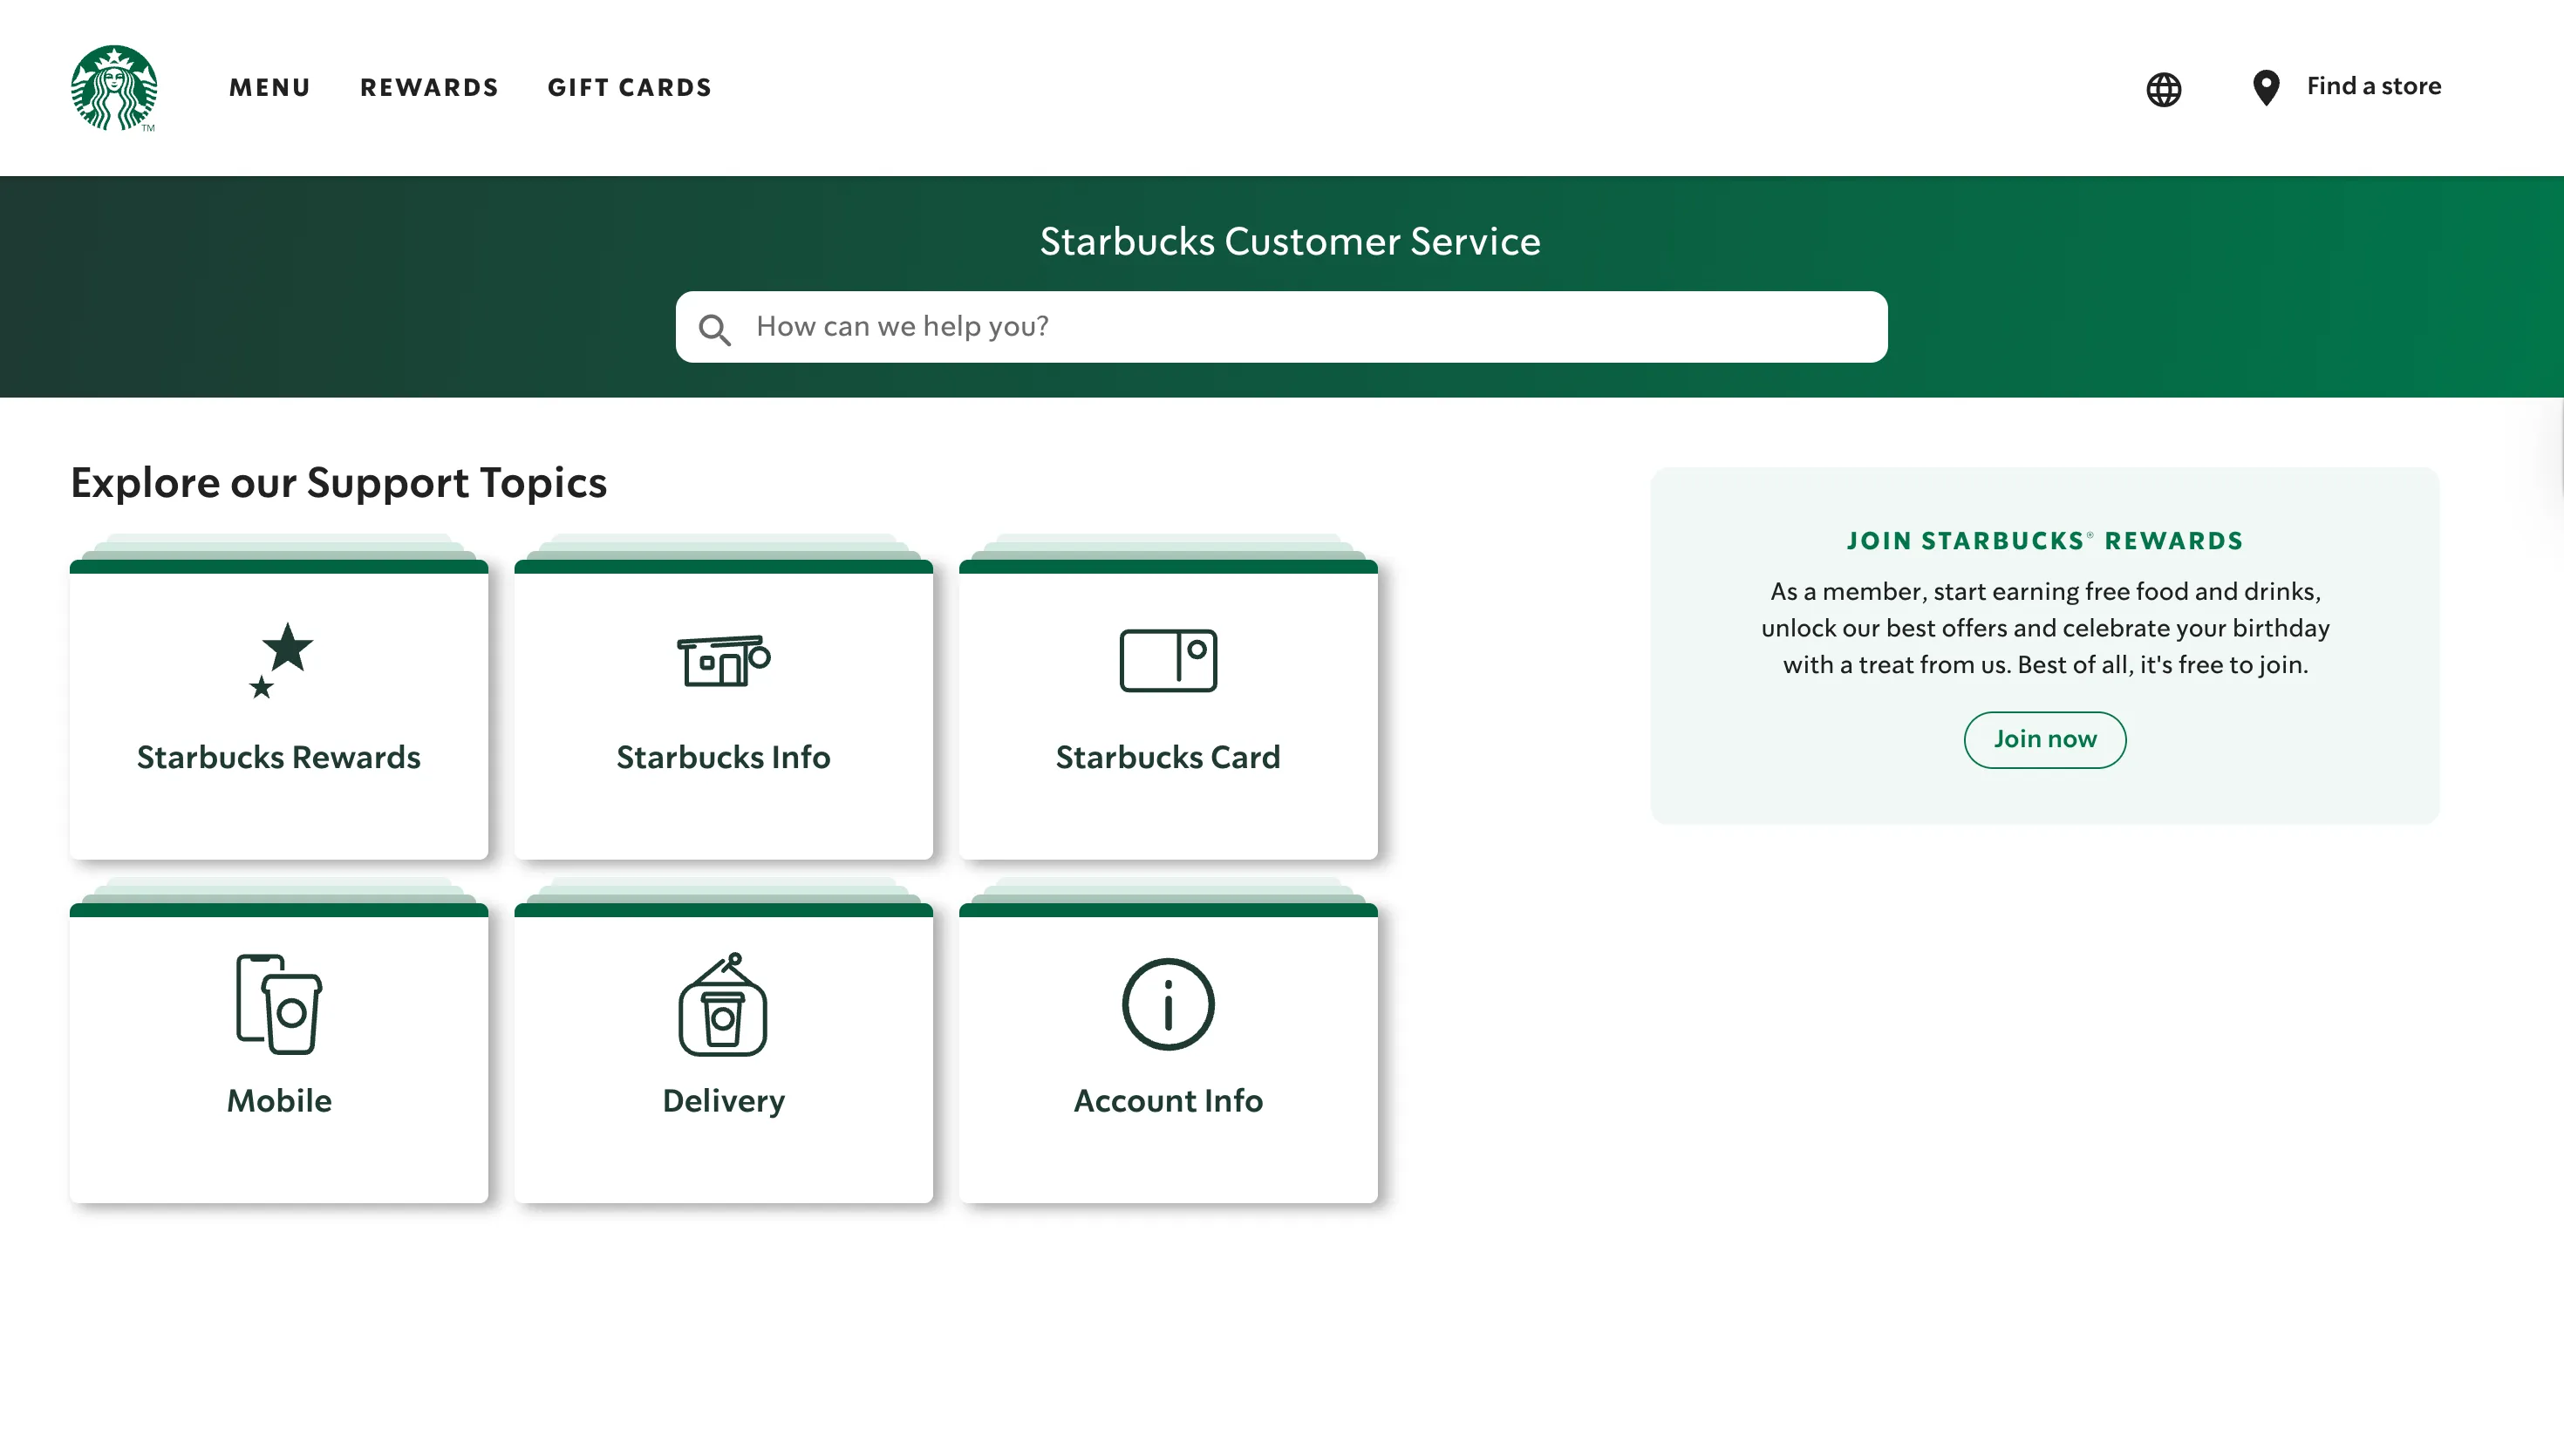This screenshot has height=1456, width=2564.
Task: Click the location pin icon
Action: pos(2265,88)
